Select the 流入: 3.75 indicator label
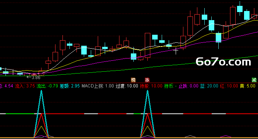The image size is (258, 139). tap(25, 86)
